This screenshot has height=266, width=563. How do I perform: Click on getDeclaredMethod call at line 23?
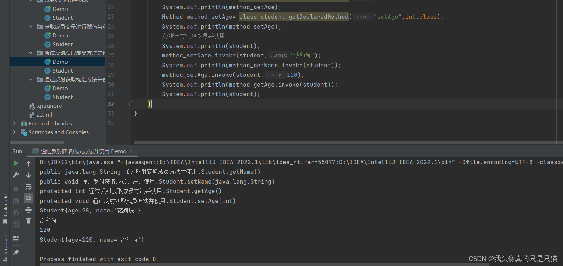pos(318,17)
